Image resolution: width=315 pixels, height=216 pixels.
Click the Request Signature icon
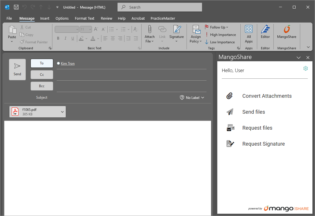230,144
